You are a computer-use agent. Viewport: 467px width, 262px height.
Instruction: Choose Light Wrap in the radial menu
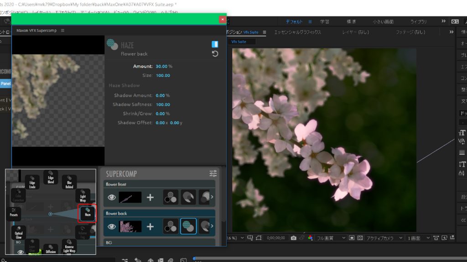coord(83,196)
